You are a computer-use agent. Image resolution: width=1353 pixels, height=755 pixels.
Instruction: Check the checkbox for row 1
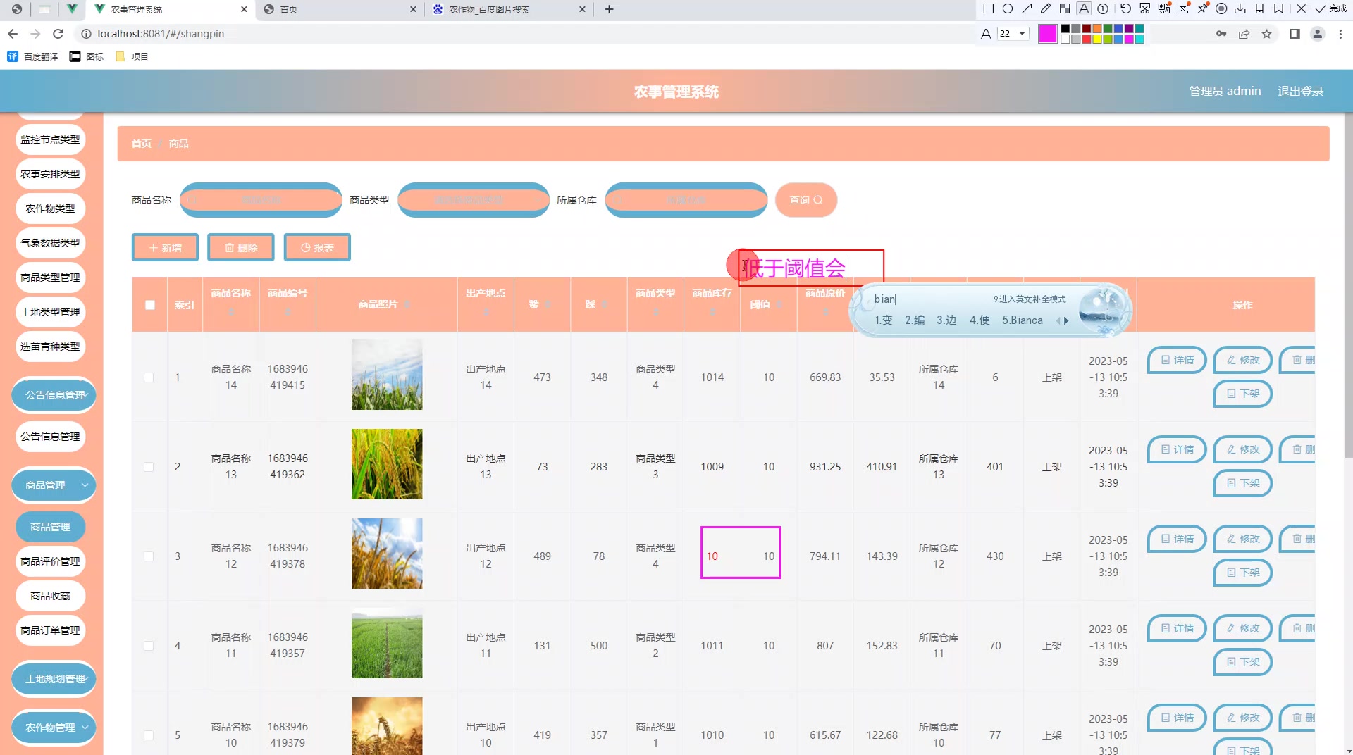[x=149, y=377]
